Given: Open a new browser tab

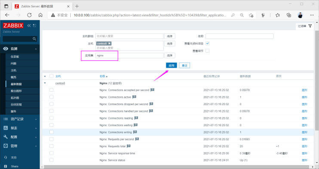Looking at the screenshot, I should [x=77, y=6].
